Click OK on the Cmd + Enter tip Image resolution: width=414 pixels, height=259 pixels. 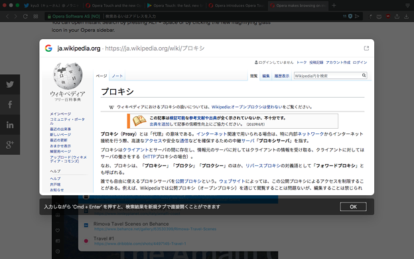tap(353, 207)
